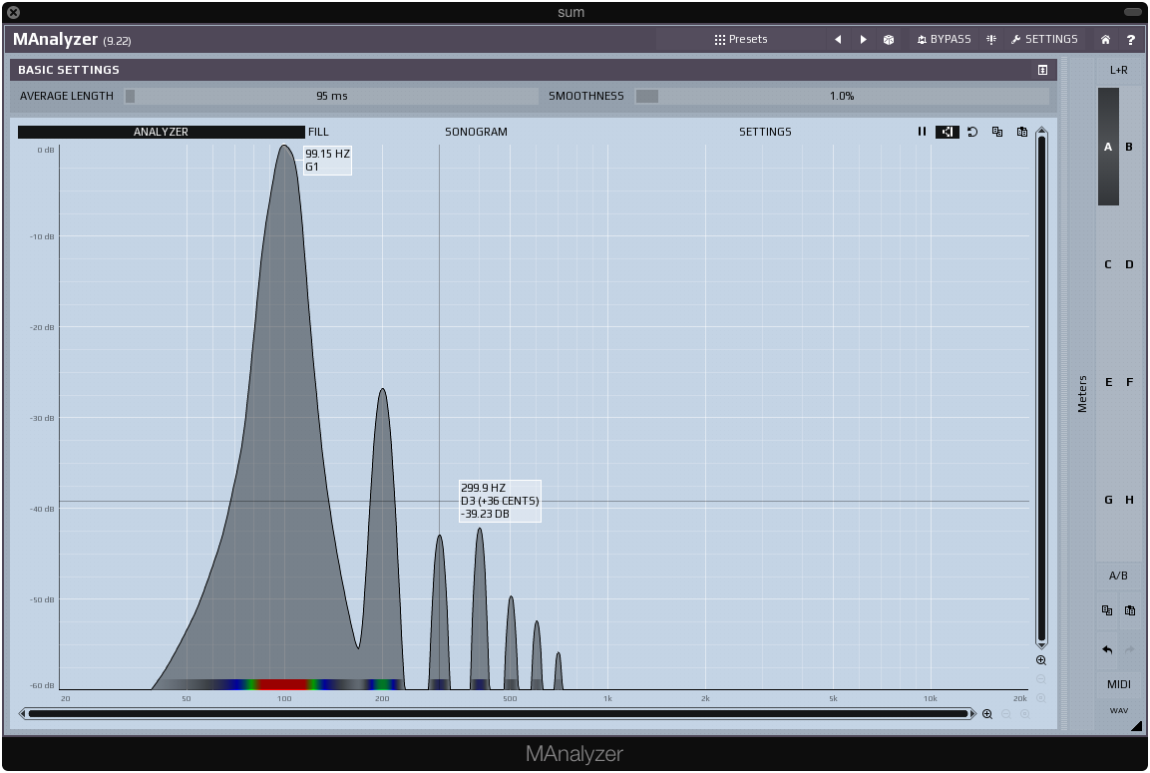Undo the last change
This screenshot has width=1150, height=773.
1107,649
